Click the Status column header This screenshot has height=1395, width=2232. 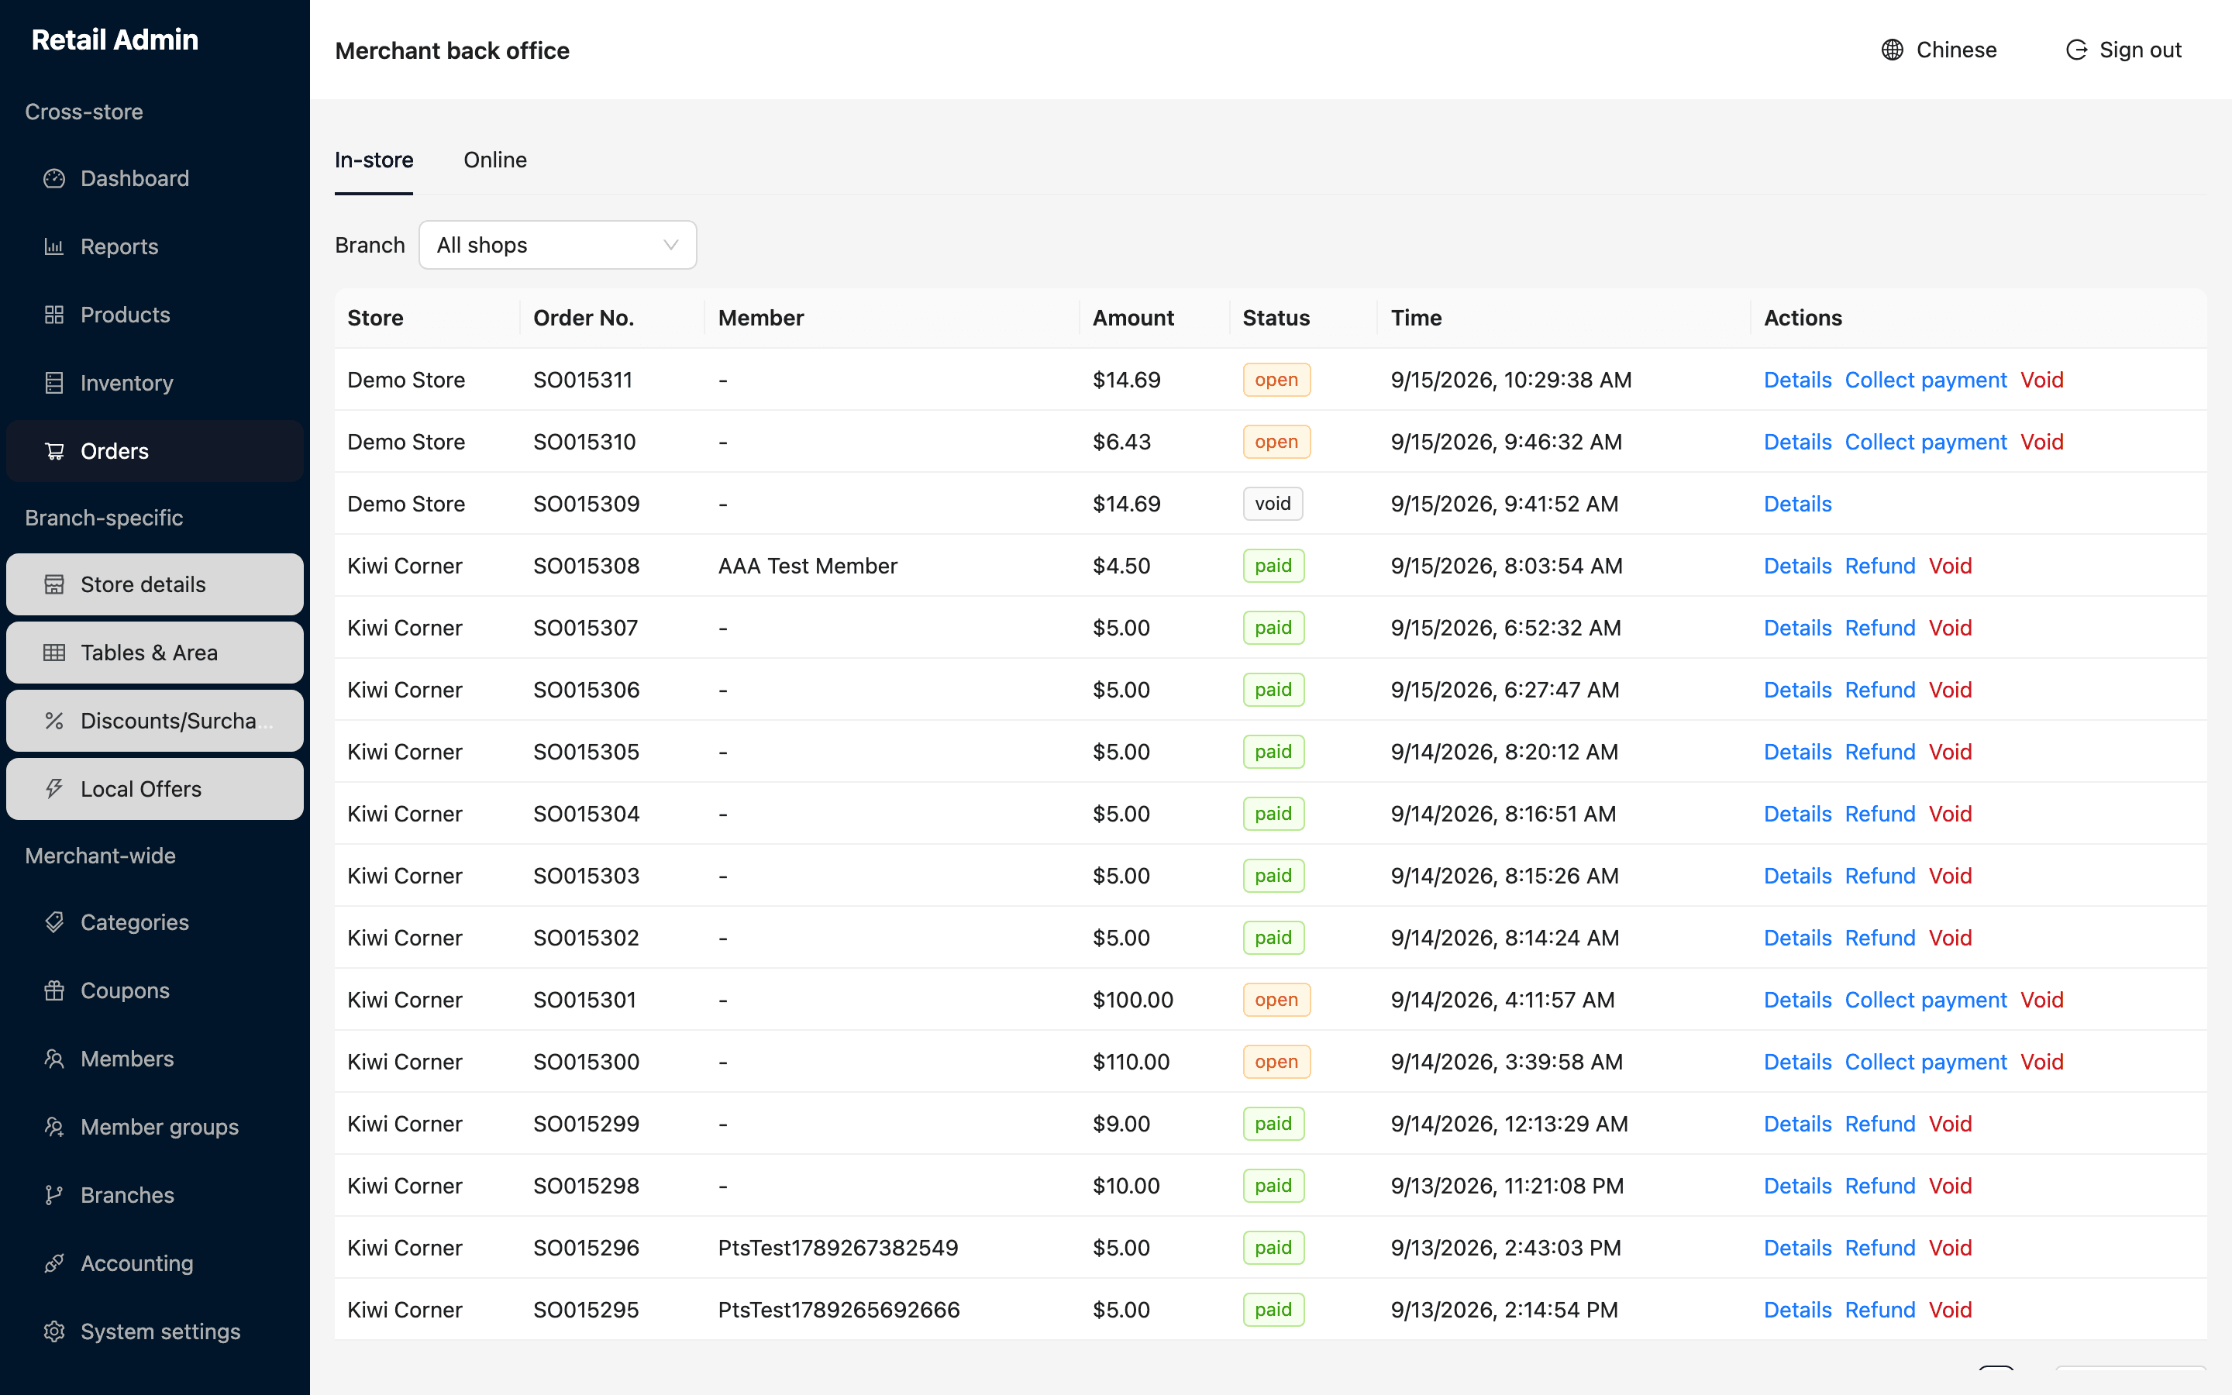(1276, 319)
